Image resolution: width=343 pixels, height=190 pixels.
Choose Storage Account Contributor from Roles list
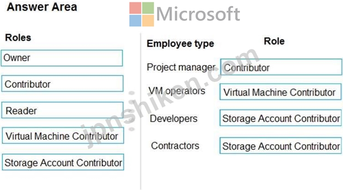click(63, 162)
